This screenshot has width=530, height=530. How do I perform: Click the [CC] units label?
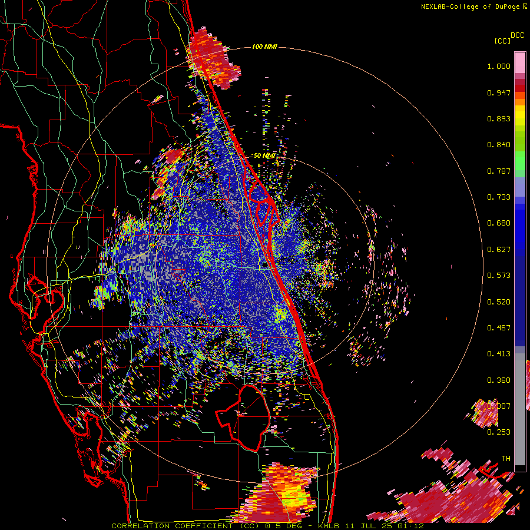[x=502, y=41]
